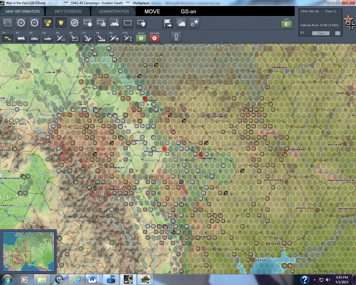Image resolution: width=356 pixels, height=285 pixels.
Task: Switch to the INFO SCREENS tab
Action: (x=68, y=11)
